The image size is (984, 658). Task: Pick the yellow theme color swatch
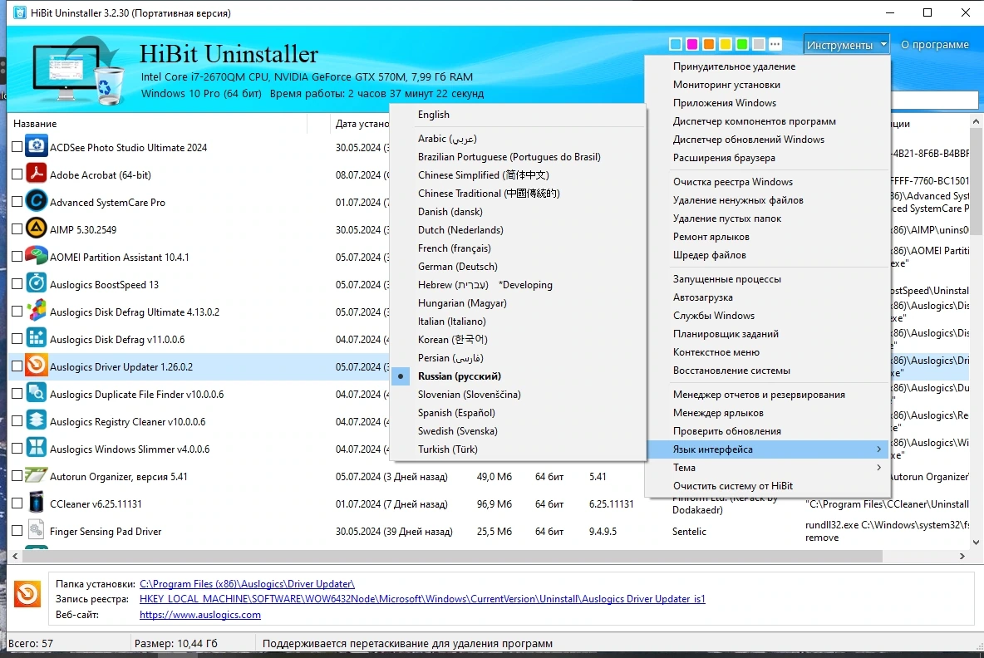point(726,44)
